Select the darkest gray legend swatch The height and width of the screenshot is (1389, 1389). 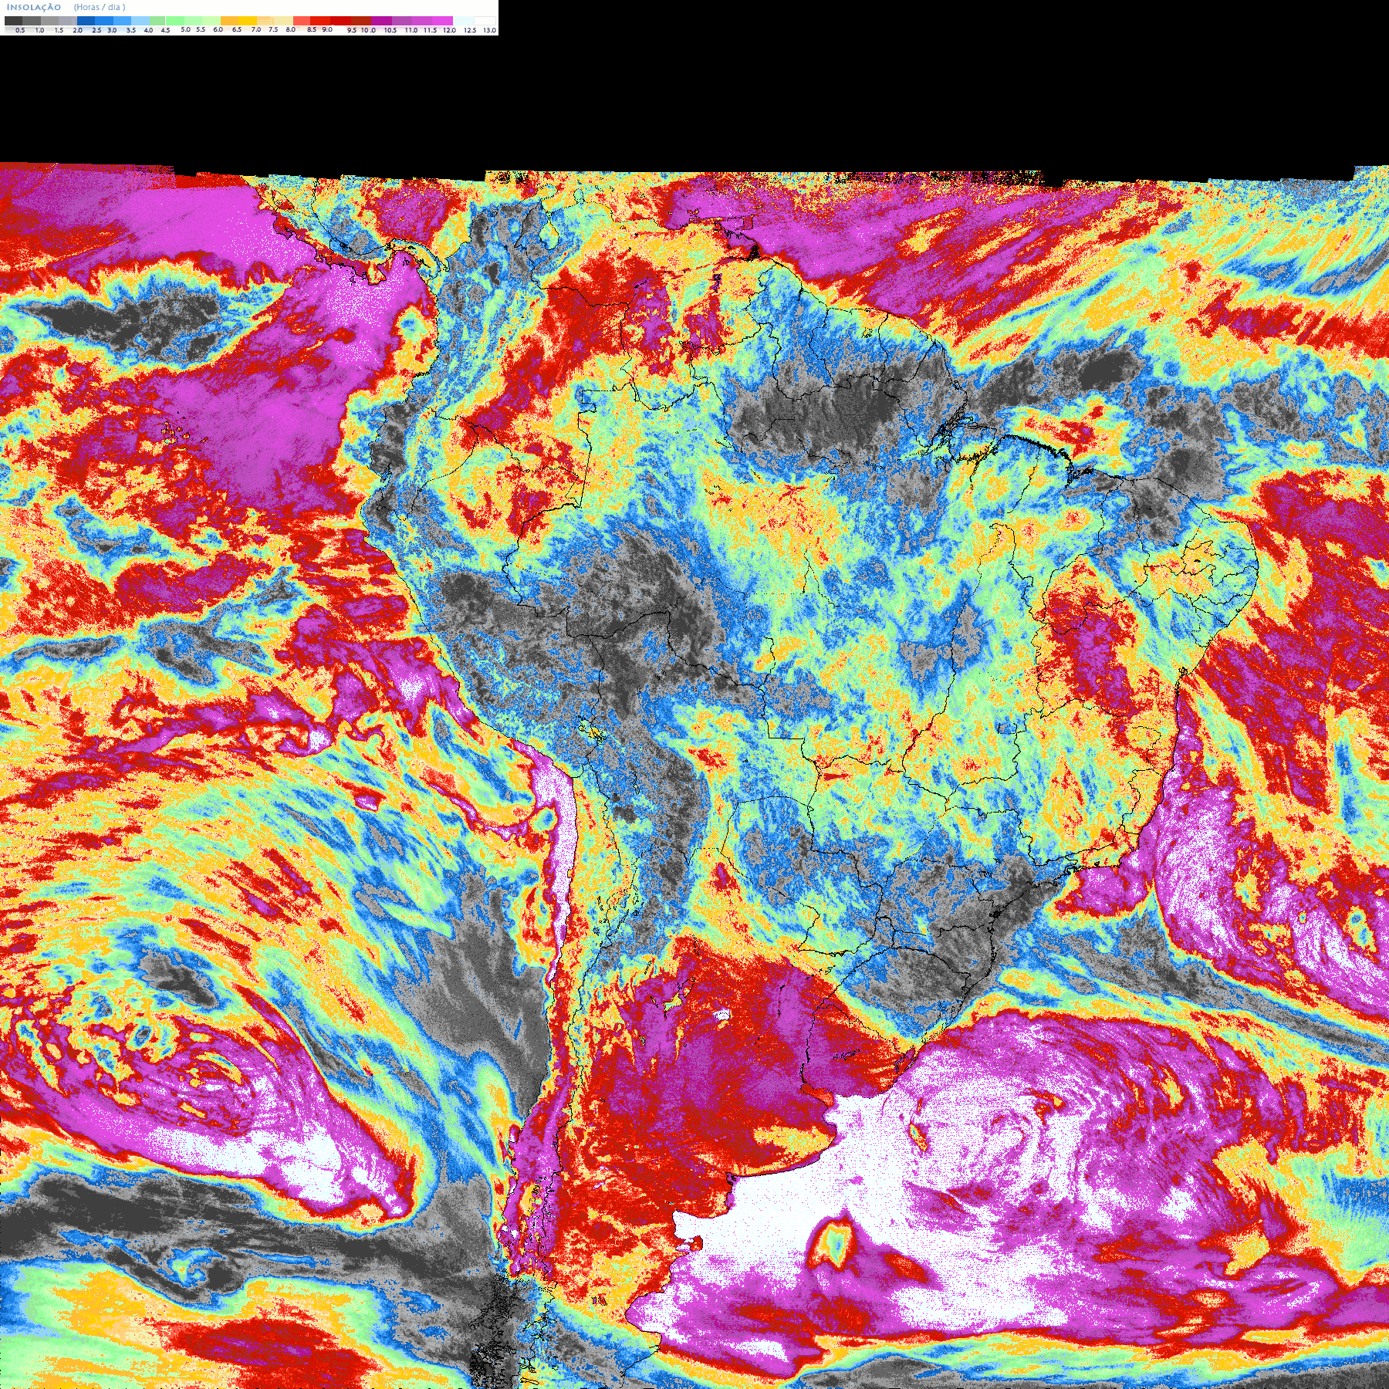point(13,21)
